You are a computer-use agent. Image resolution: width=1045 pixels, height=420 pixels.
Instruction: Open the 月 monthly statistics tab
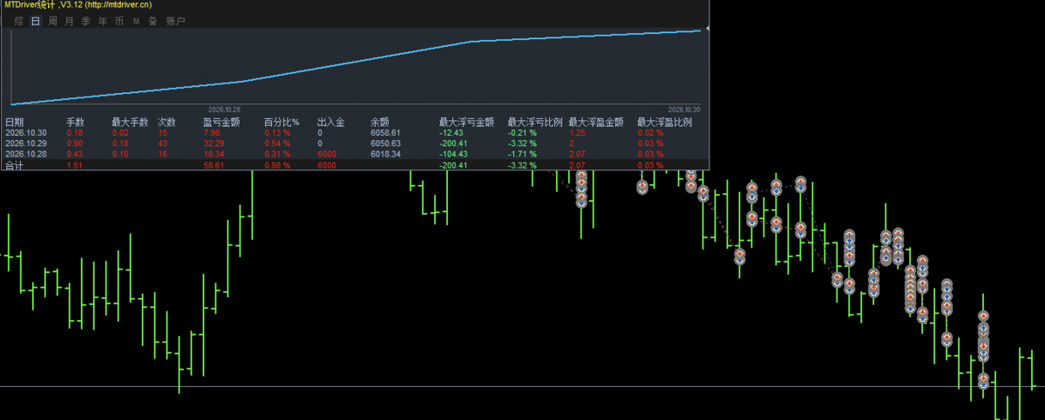[x=70, y=21]
